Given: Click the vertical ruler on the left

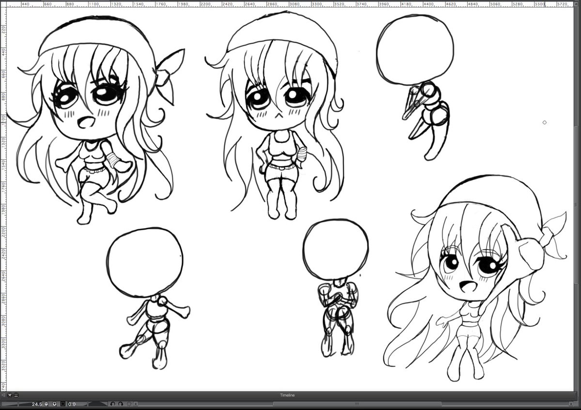Looking at the screenshot, I should 3,198.
